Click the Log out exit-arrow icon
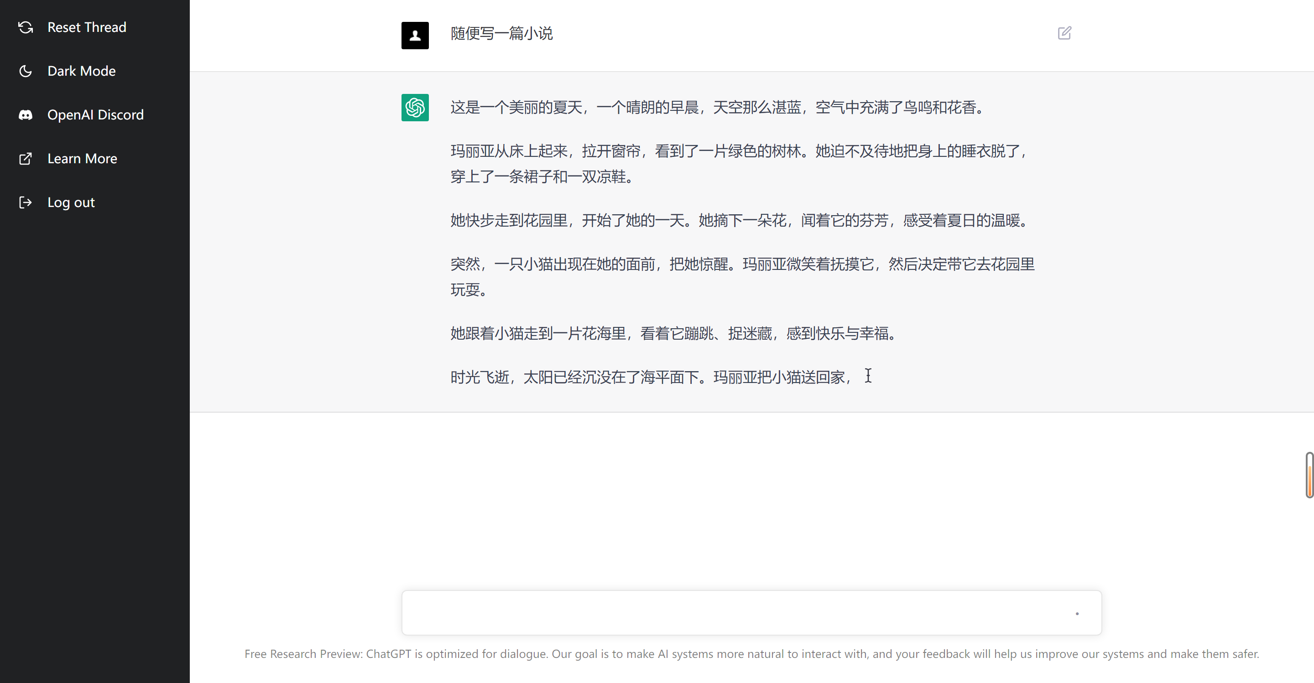1314x683 pixels. click(26, 202)
